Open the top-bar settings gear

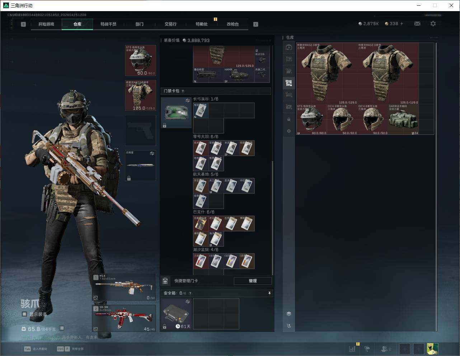click(433, 24)
